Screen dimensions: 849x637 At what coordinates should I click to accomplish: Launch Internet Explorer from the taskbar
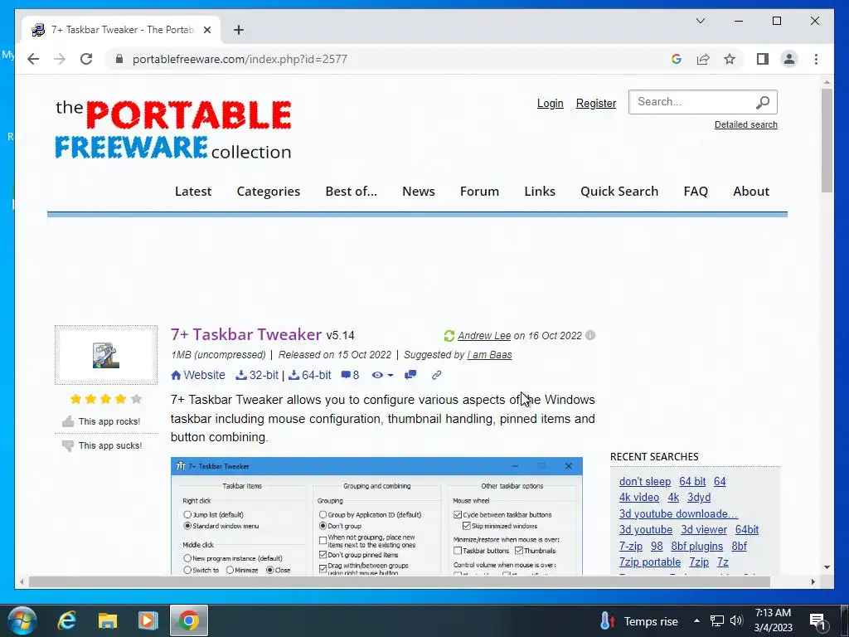[66, 620]
